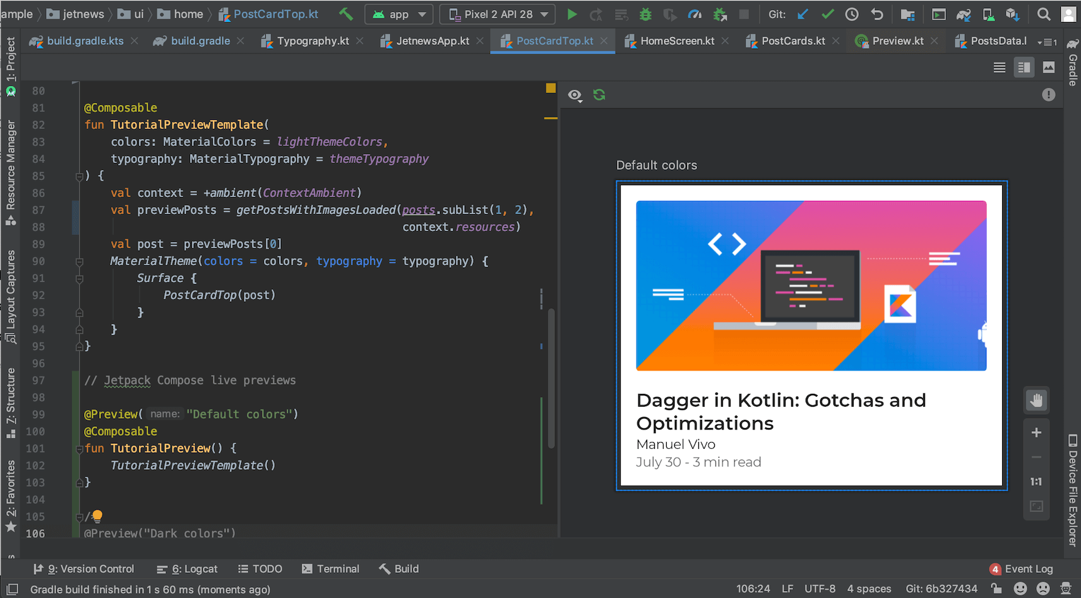Click the Debug app bug icon
1081x598 pixels.
(x=645, y=14)
